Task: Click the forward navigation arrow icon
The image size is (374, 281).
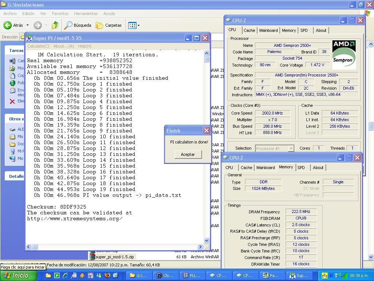Action: coord(38,25)
